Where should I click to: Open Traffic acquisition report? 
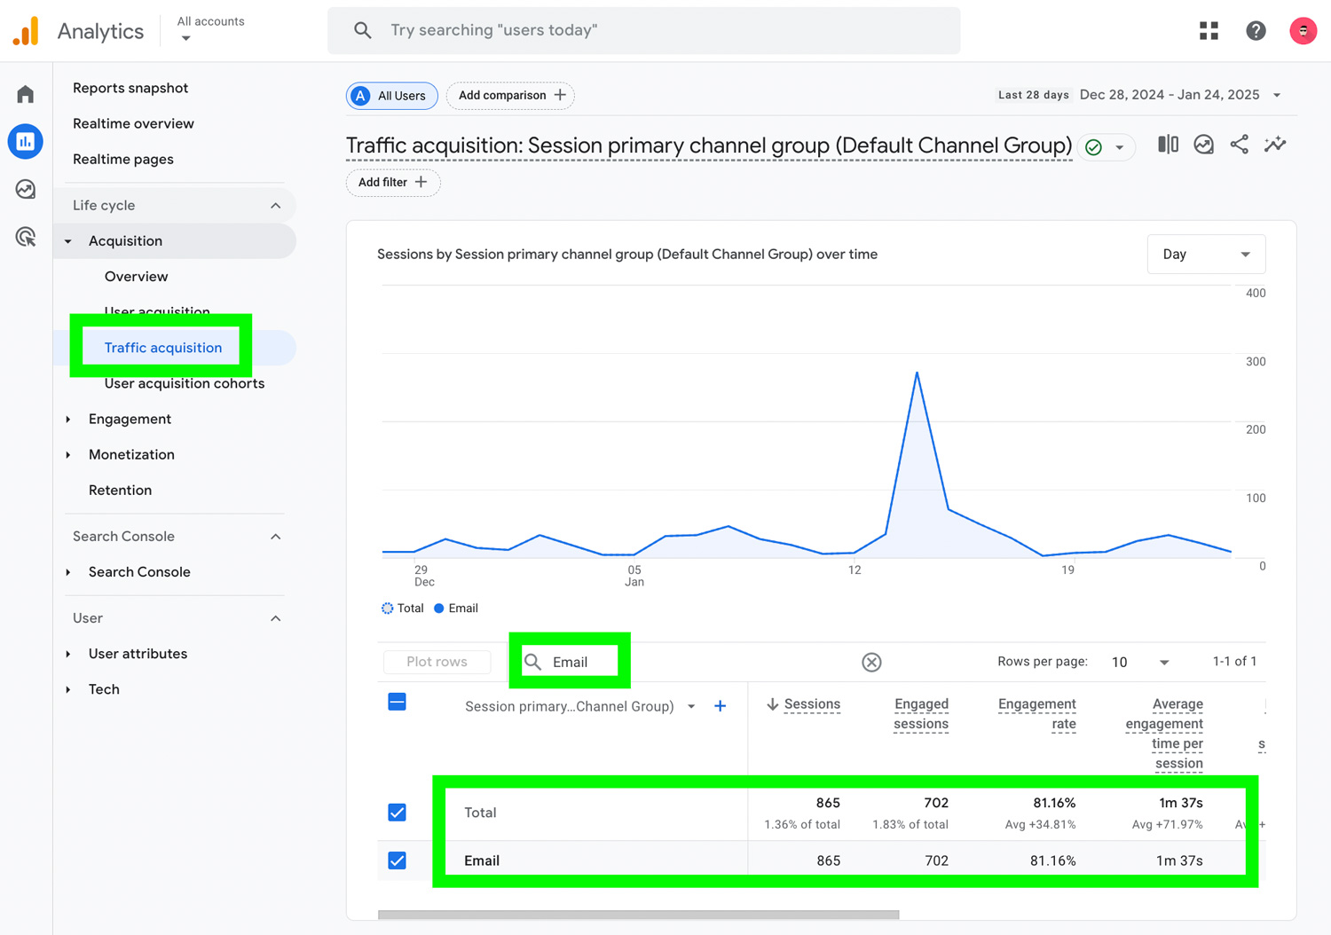(x=163, y=348)
